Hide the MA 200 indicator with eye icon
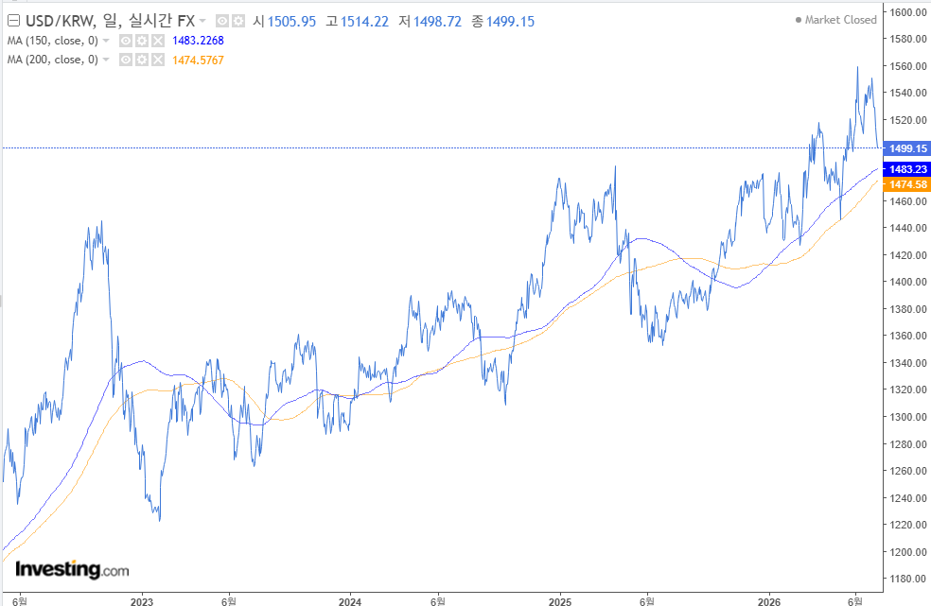 pos(126,60)
